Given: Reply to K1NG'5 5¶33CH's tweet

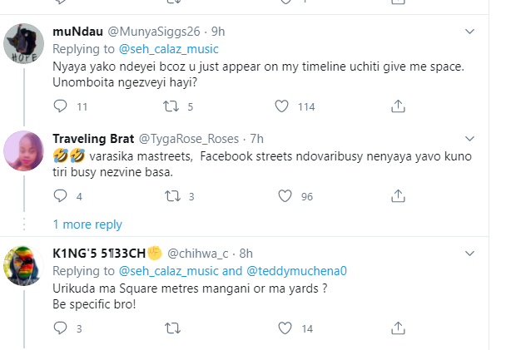Looking at the screenshot, I should click(x=59, y=328).
